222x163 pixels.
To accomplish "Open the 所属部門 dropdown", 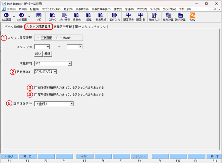I will click(x=70, y=64).
